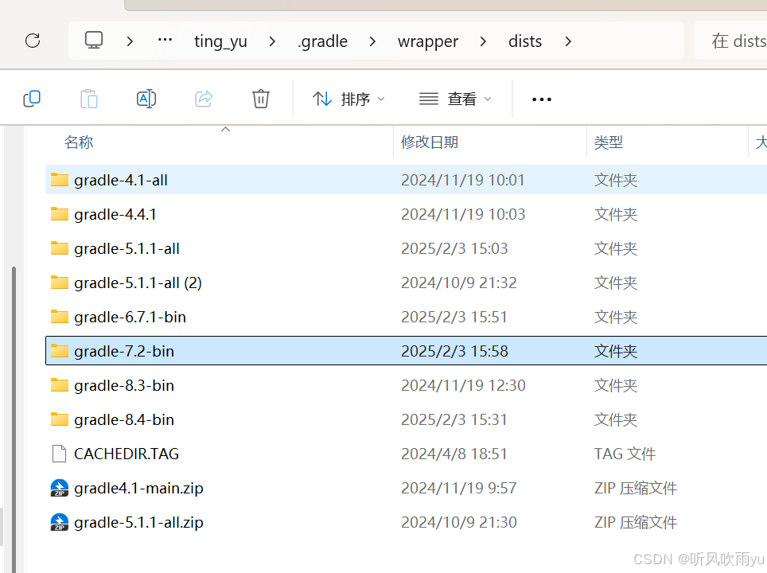Expand the chevron after dists
Viewport: 767px width, 573px height.
coord(568,41)
